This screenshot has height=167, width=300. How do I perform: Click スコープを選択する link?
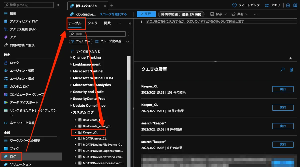113,14
